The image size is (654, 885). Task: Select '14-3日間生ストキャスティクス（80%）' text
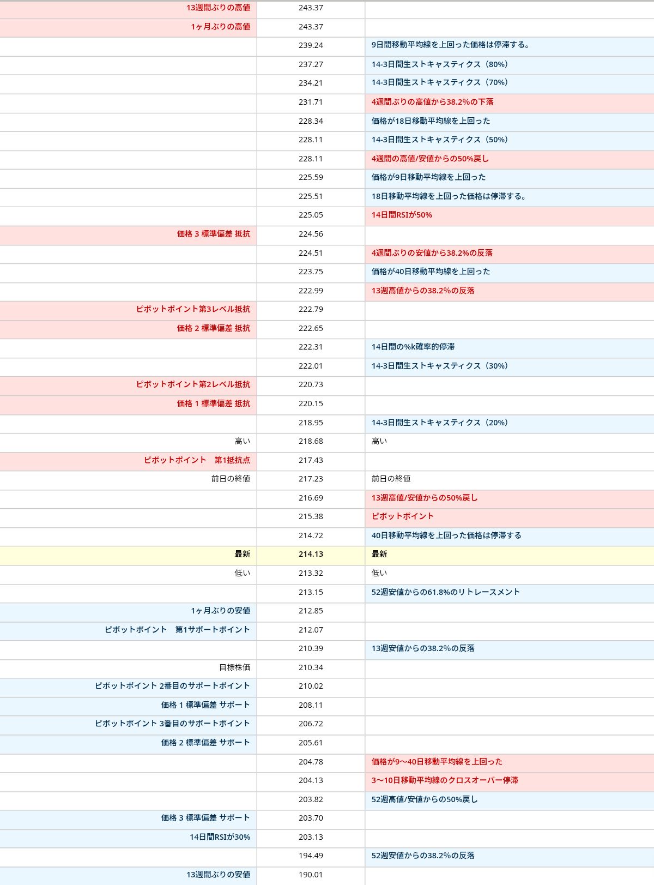(441, 64)
